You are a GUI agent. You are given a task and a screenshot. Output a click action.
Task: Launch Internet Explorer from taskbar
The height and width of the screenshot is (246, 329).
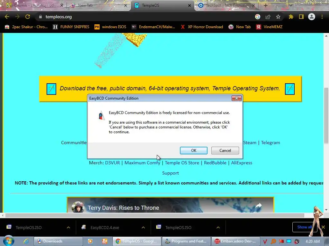(x=26, y=241)
